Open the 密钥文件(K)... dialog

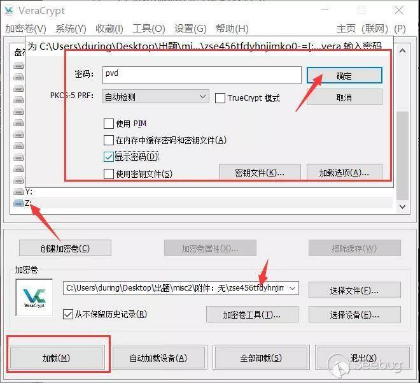tap(260, 173)
